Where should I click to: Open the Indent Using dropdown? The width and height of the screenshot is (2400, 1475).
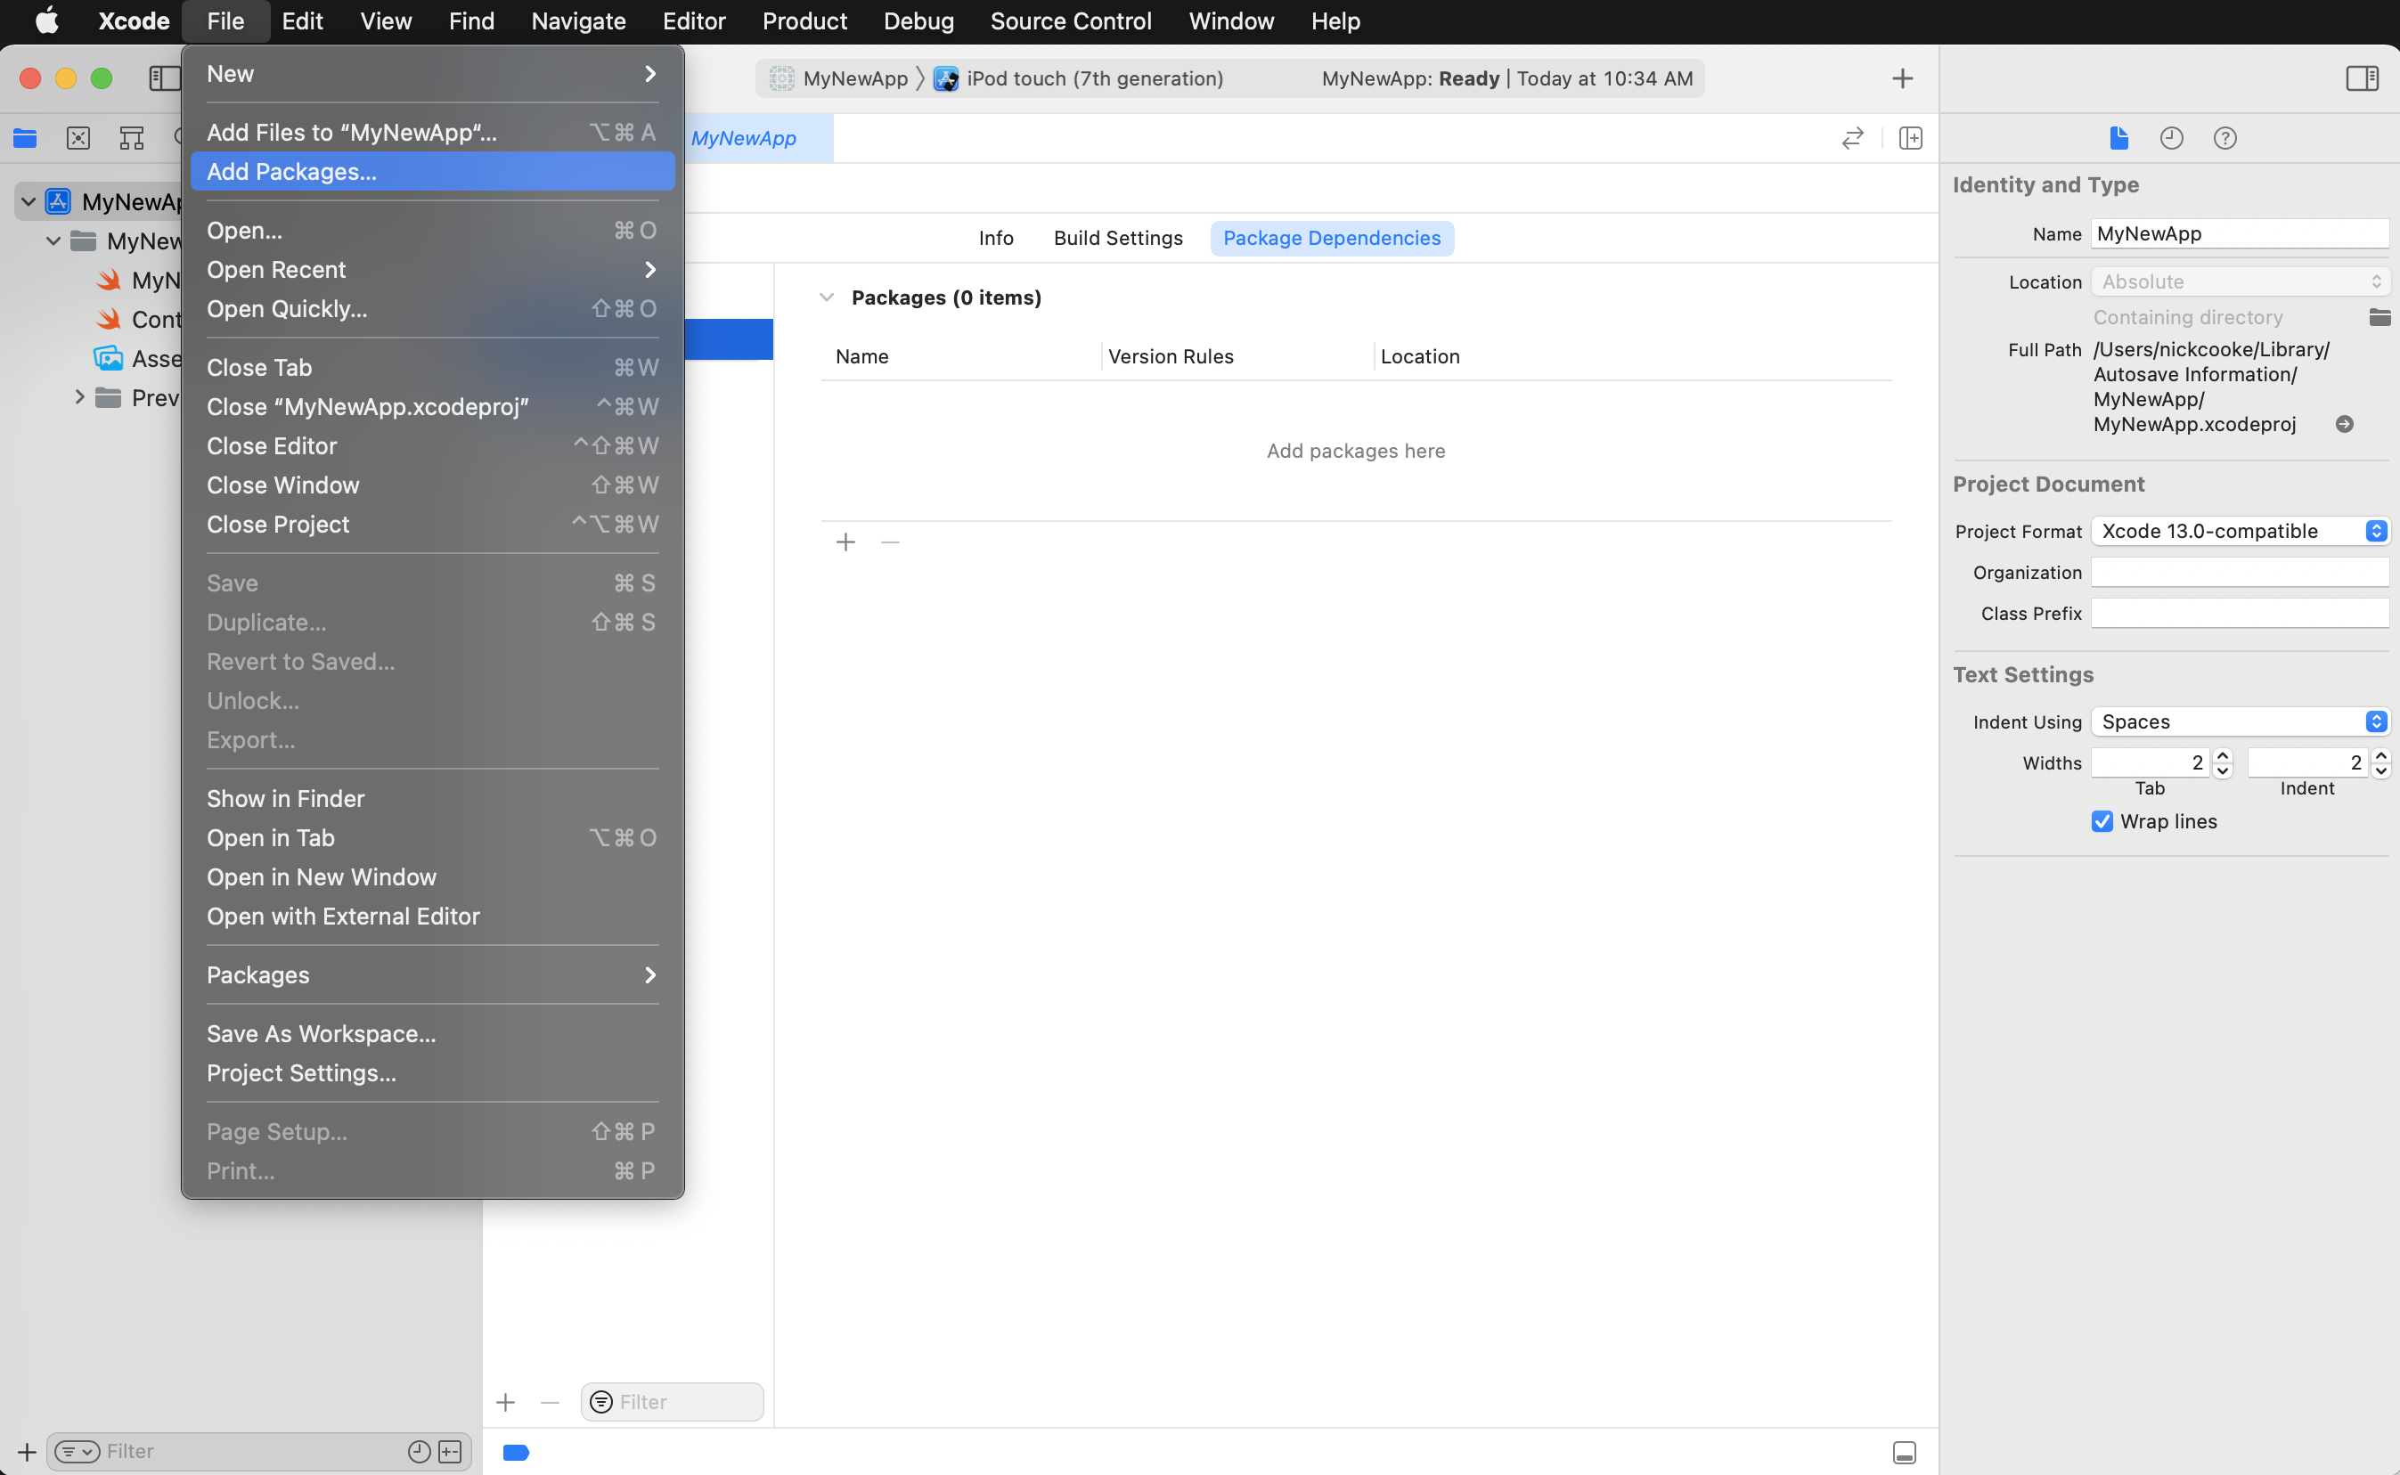point(2240,721)
